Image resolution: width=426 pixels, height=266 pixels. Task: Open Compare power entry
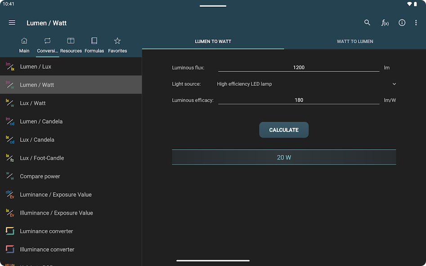71,176
